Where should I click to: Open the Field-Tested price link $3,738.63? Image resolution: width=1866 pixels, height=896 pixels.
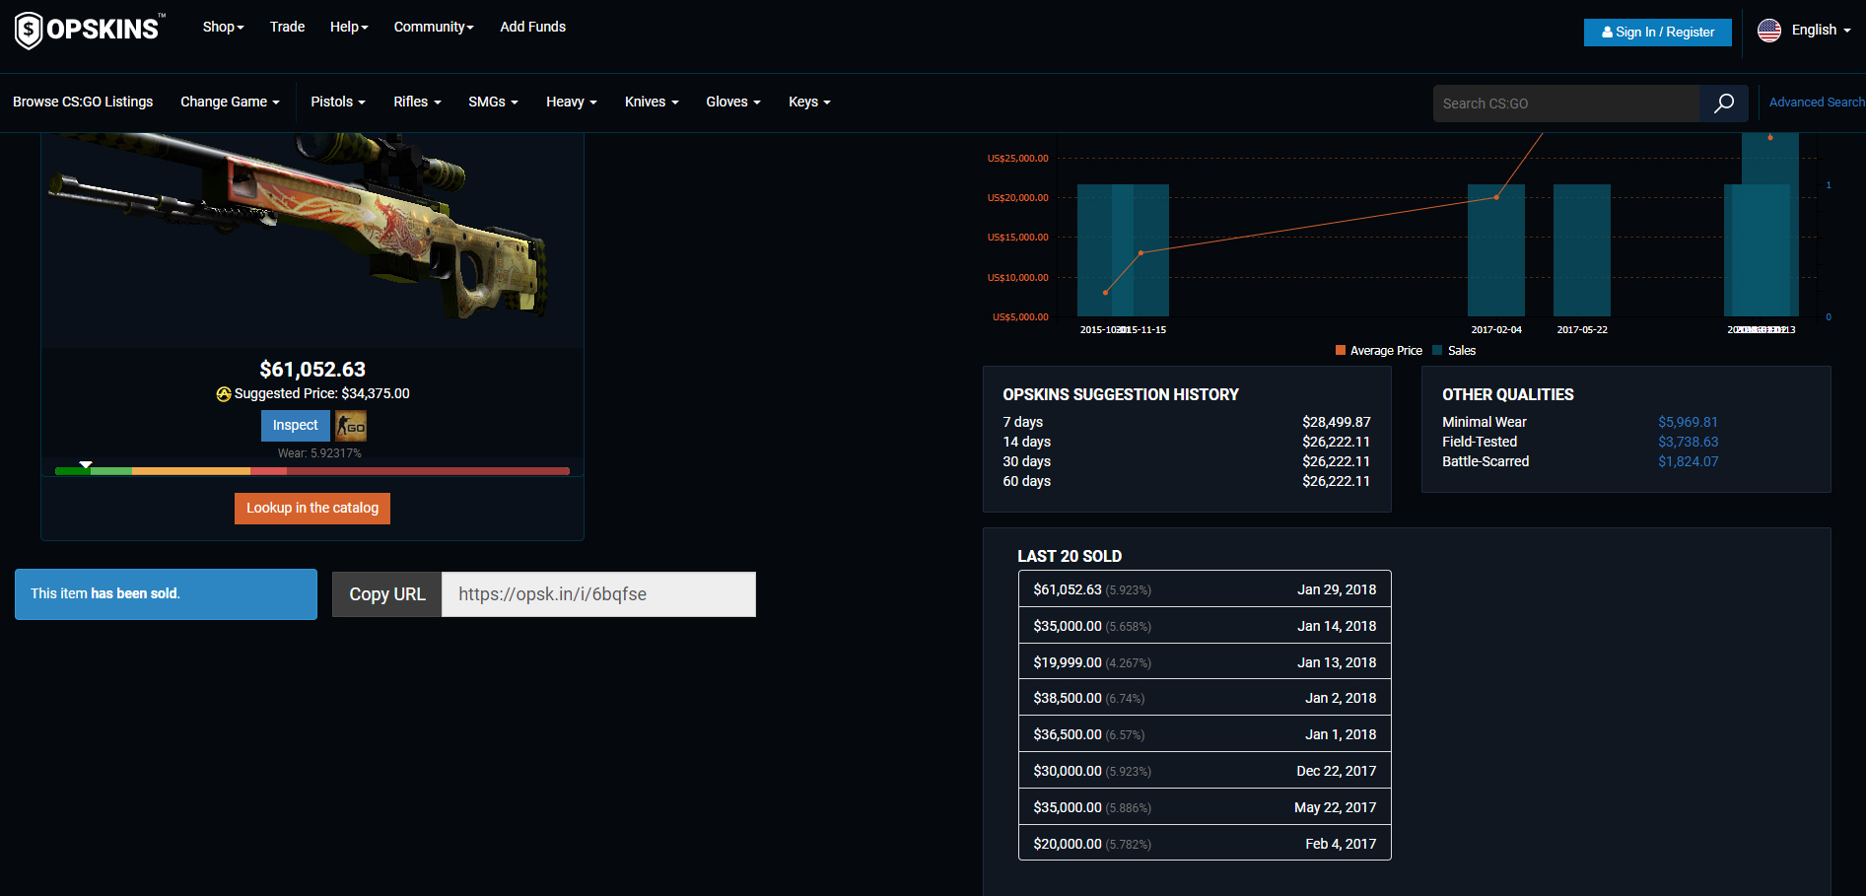coord(1688,442)
